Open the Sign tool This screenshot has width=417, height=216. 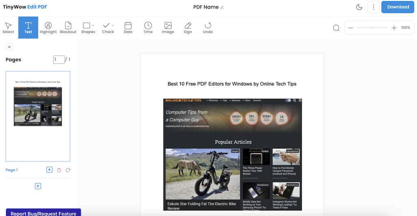tap(188, 28)
